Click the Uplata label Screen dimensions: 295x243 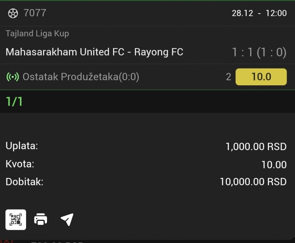pyautogui.click(x=22, y=146)
